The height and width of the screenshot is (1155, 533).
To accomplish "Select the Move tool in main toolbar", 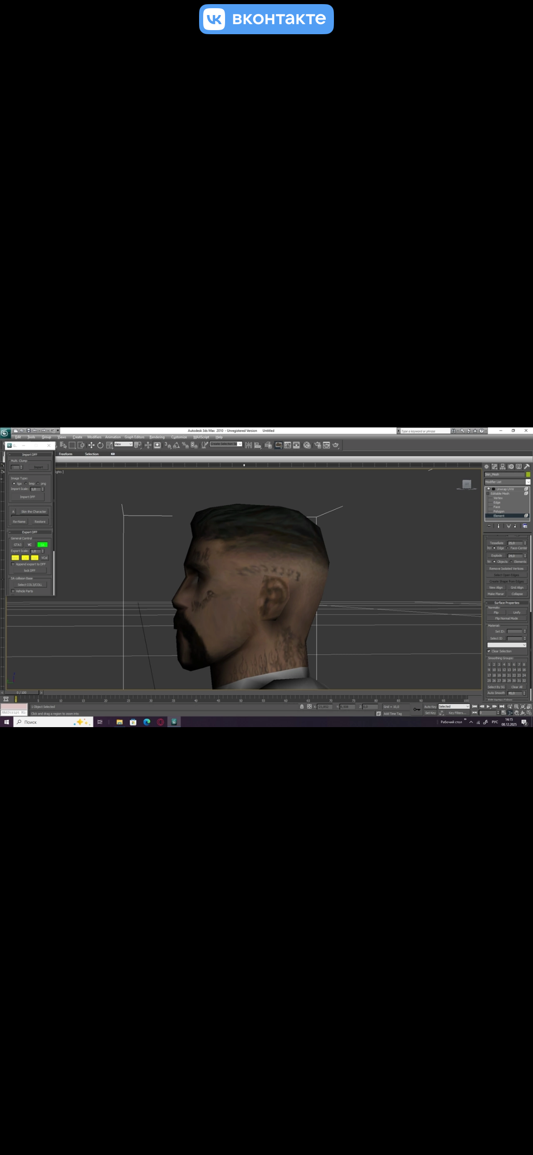I will pos(91,445).
